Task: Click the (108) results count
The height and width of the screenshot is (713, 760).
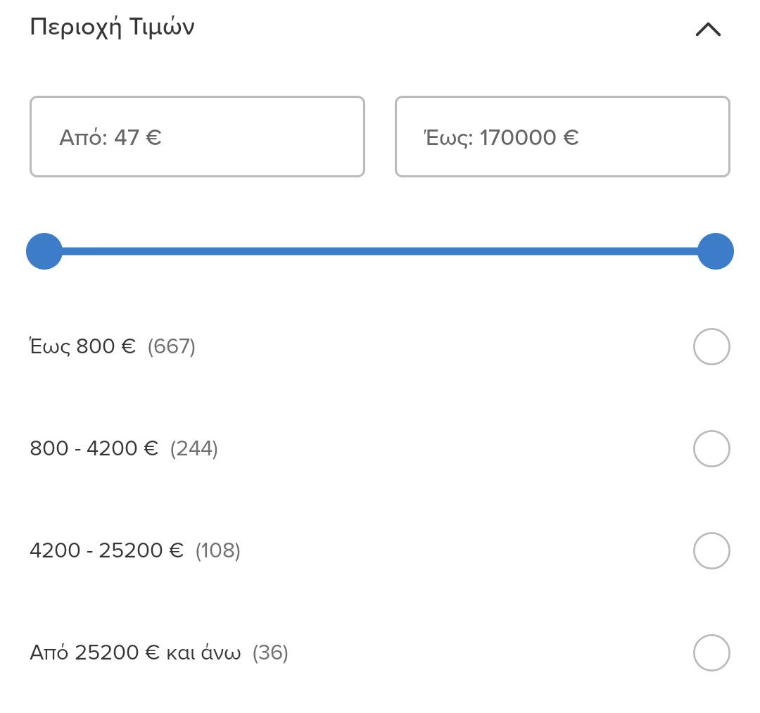Action: coord(218,551)
